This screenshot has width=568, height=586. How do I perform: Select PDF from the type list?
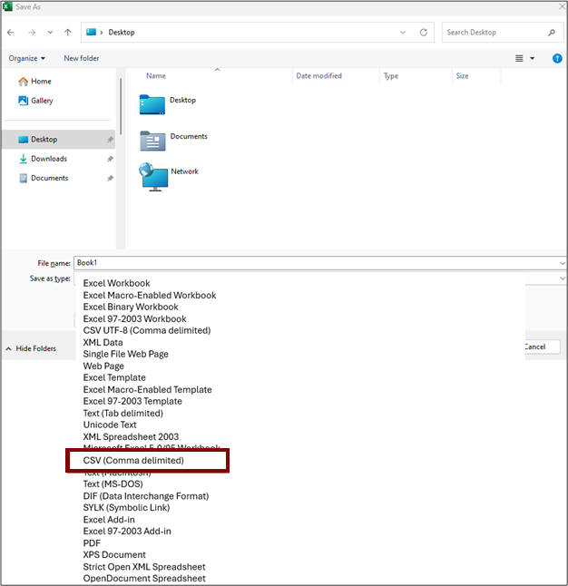[x=92, y=542]
